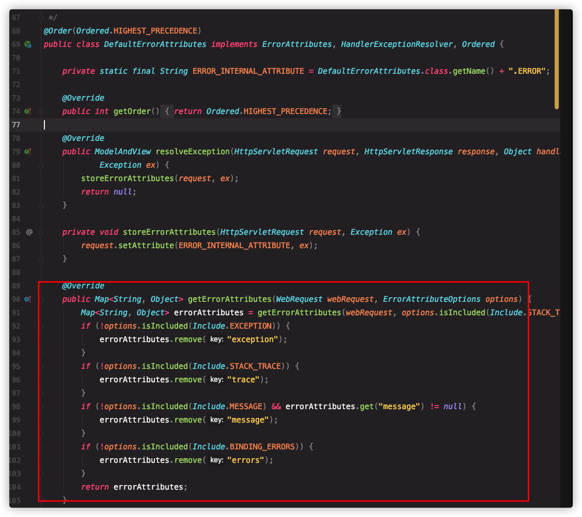The width and height of the screenshot is (582, 517).
Task: Collapse the BINDING_ERRORS if-block fold on line 101
Action: (41, 446)
